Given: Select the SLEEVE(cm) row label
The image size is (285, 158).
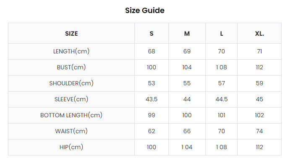Looking at the screenshot, I should point(71,99).
